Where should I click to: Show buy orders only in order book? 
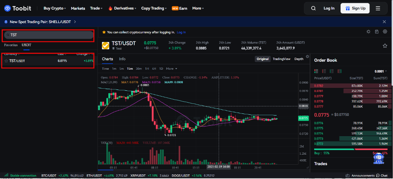point(332,71)
